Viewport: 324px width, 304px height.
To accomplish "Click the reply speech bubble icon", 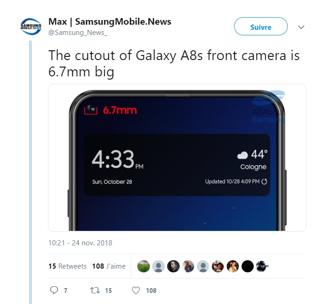I will tap(54, 290).
